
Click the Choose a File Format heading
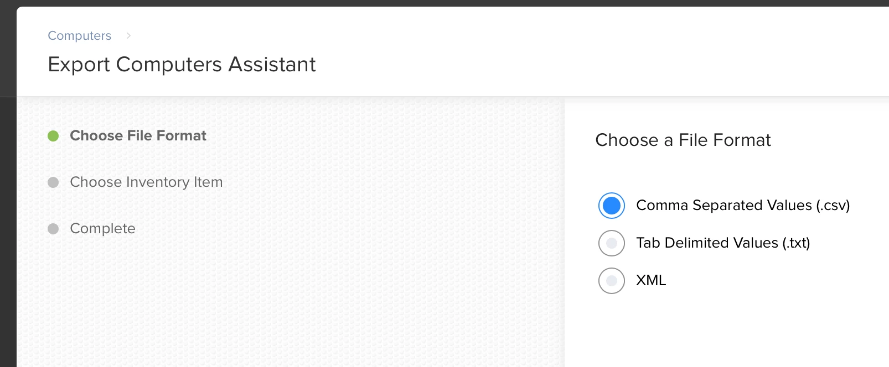pos(683,140)
